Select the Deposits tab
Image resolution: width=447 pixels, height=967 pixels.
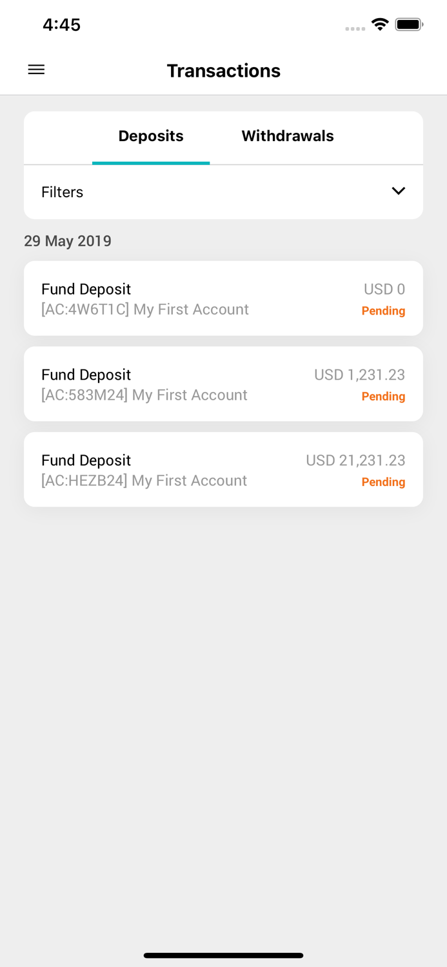coord(151,136)
